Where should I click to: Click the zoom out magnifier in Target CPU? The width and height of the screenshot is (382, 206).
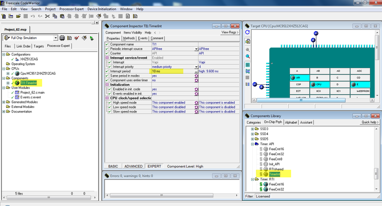[x=247, y=56]
